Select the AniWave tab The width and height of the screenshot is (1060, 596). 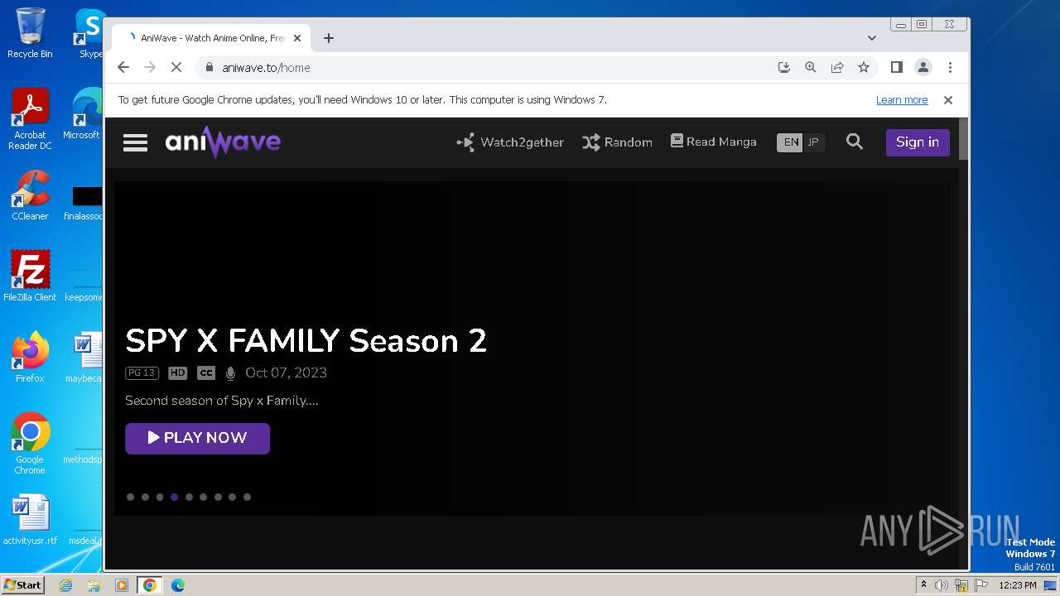[211, 38]
